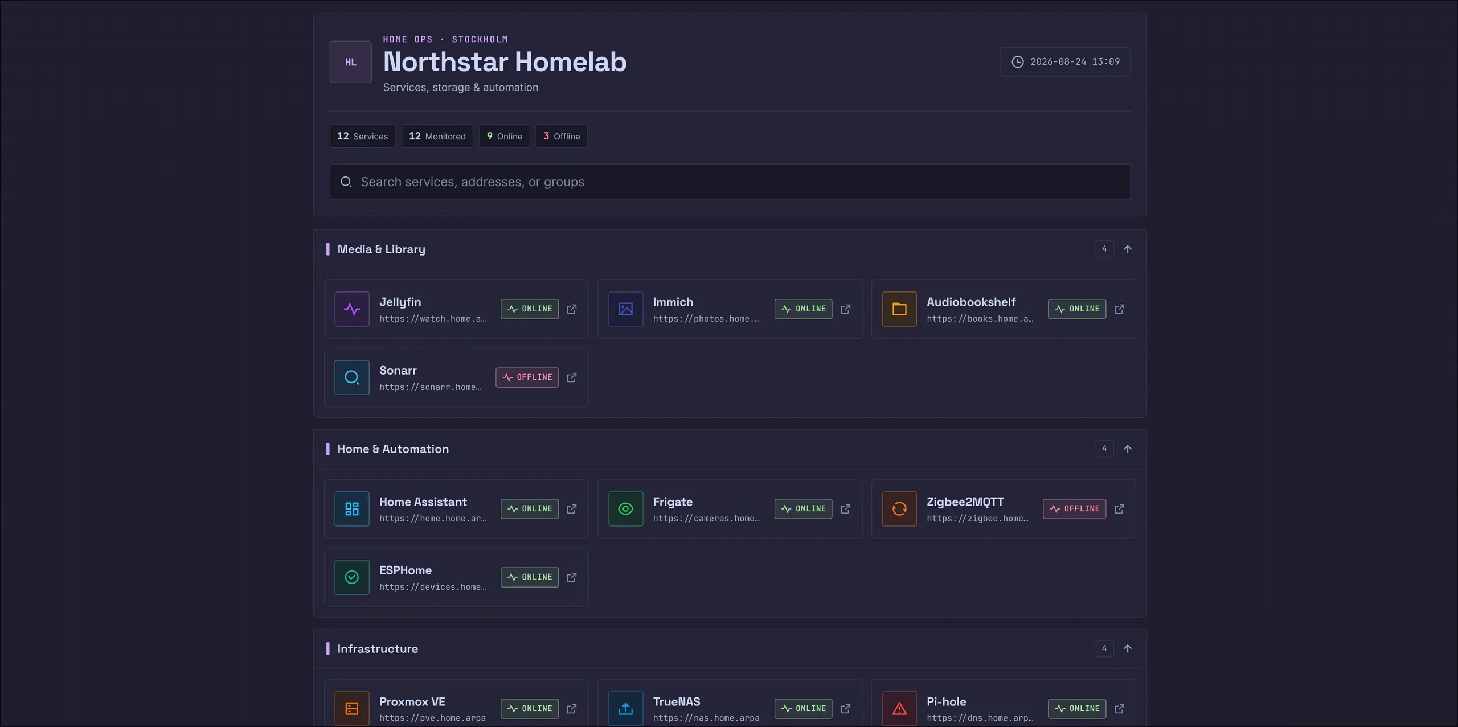Click the TrueNAS upload icon
Screen dimensions: 1458x727
pyautogui.click(x=625, y=709)
